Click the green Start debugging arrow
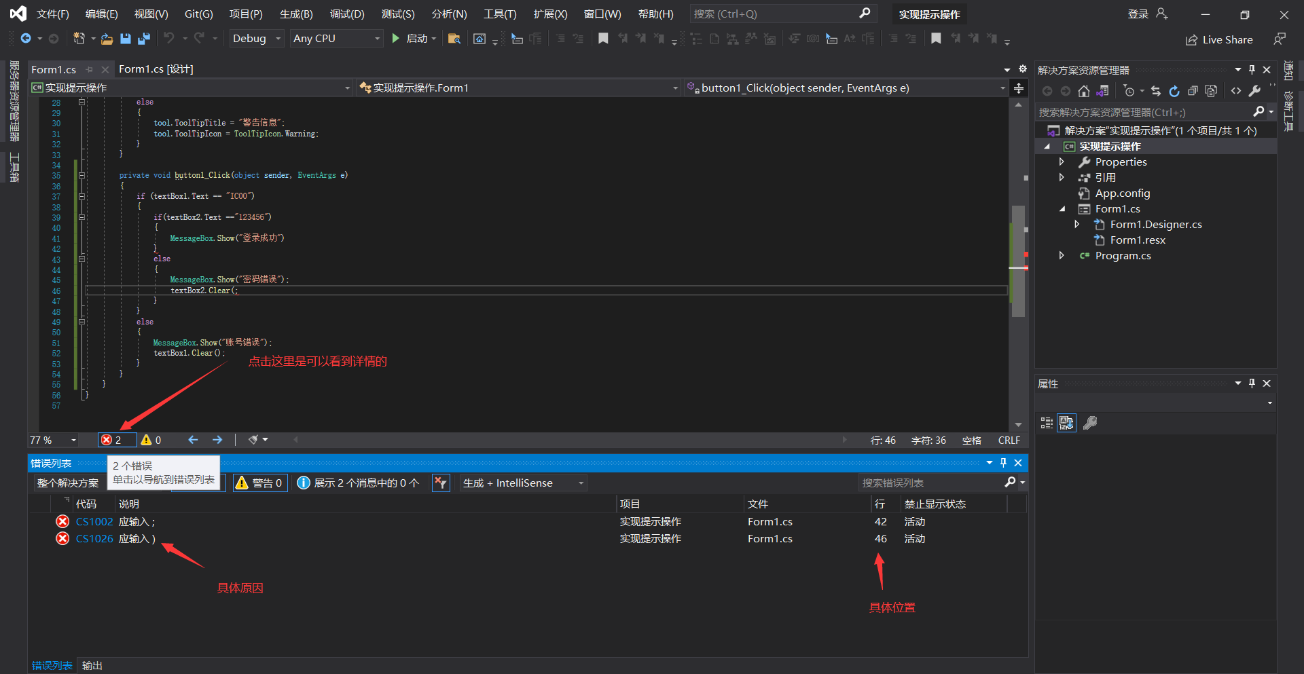Image resolution: width=1304 pixels, height=674 pixels. pyautogui.click(x=396, y=39)
